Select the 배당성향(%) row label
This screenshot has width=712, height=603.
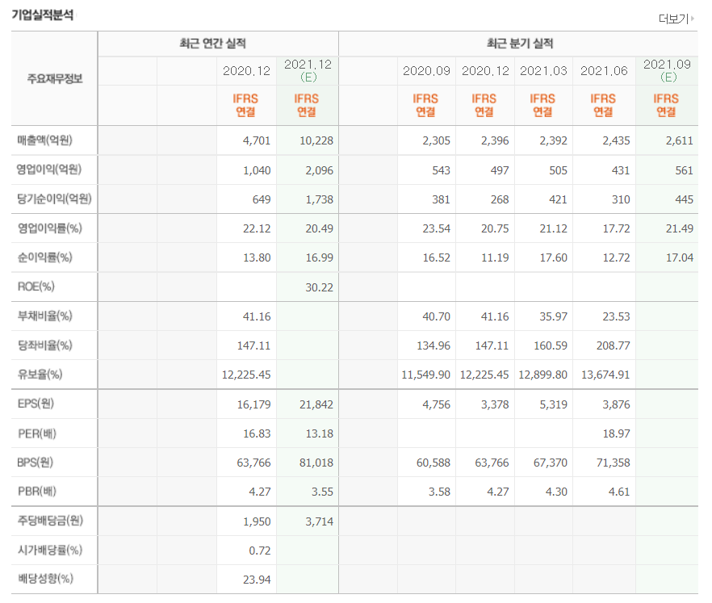(45, 579)
